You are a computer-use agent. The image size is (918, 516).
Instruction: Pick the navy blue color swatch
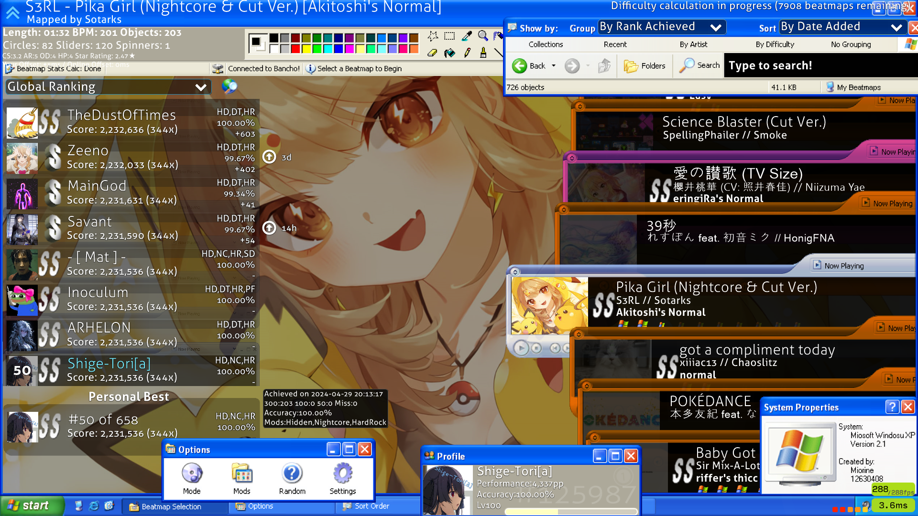click(339, 38)
